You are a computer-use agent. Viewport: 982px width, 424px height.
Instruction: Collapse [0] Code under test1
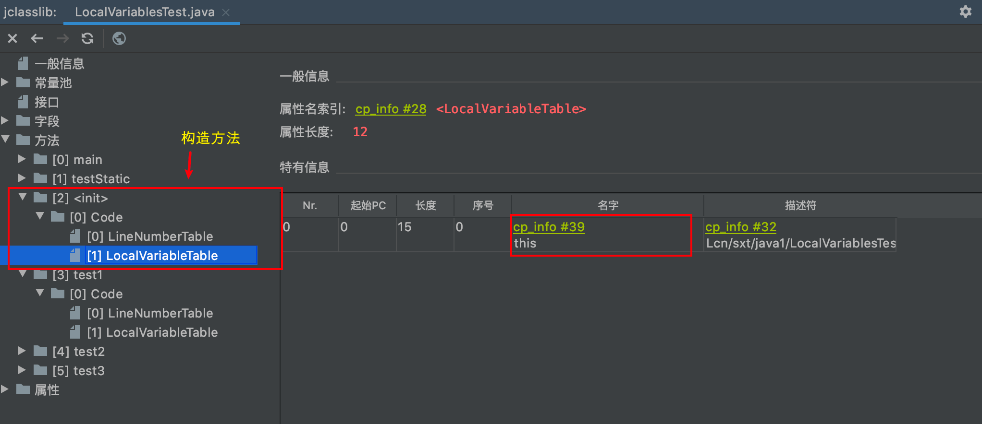(x=40, y=293)
